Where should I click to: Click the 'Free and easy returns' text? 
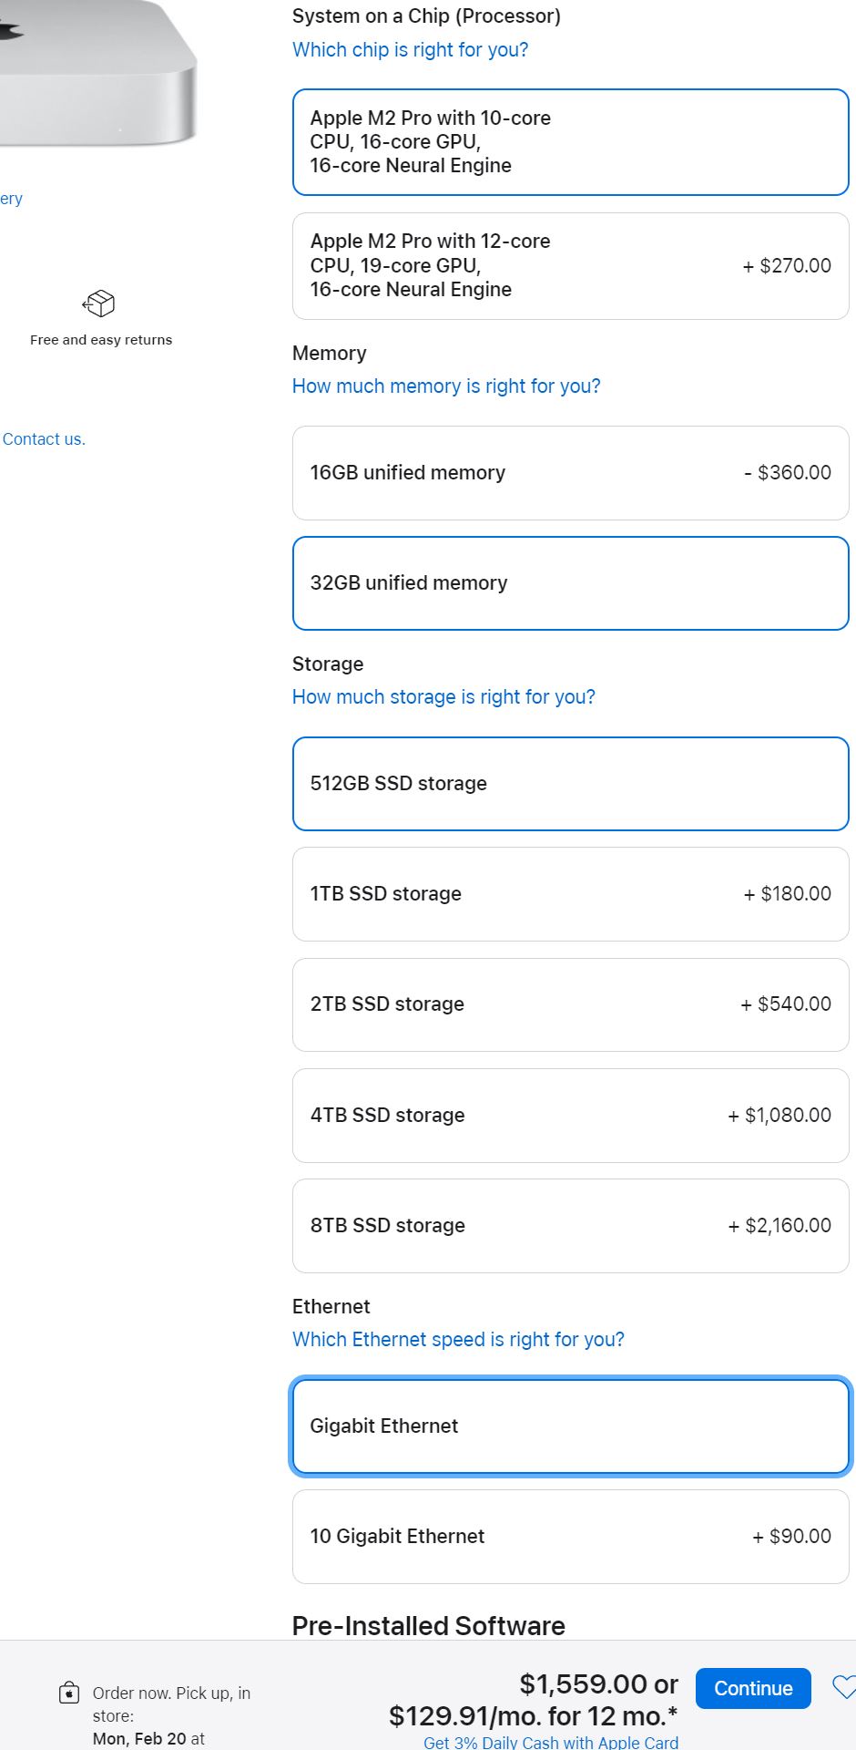[x=101, y=340]
